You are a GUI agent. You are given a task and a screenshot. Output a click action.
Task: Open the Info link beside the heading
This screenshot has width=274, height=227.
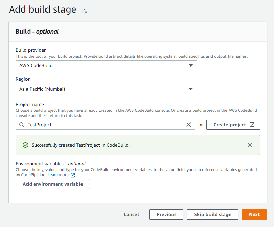pos(83,11)
